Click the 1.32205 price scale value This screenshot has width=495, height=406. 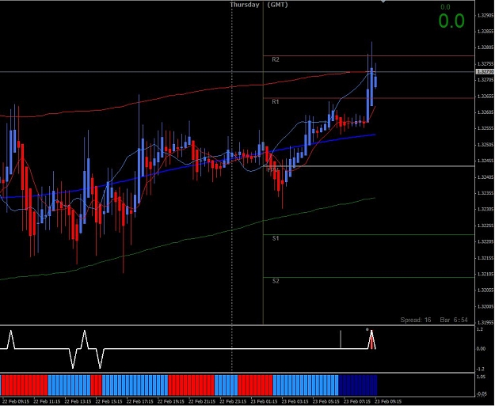(x=485, y=241)
